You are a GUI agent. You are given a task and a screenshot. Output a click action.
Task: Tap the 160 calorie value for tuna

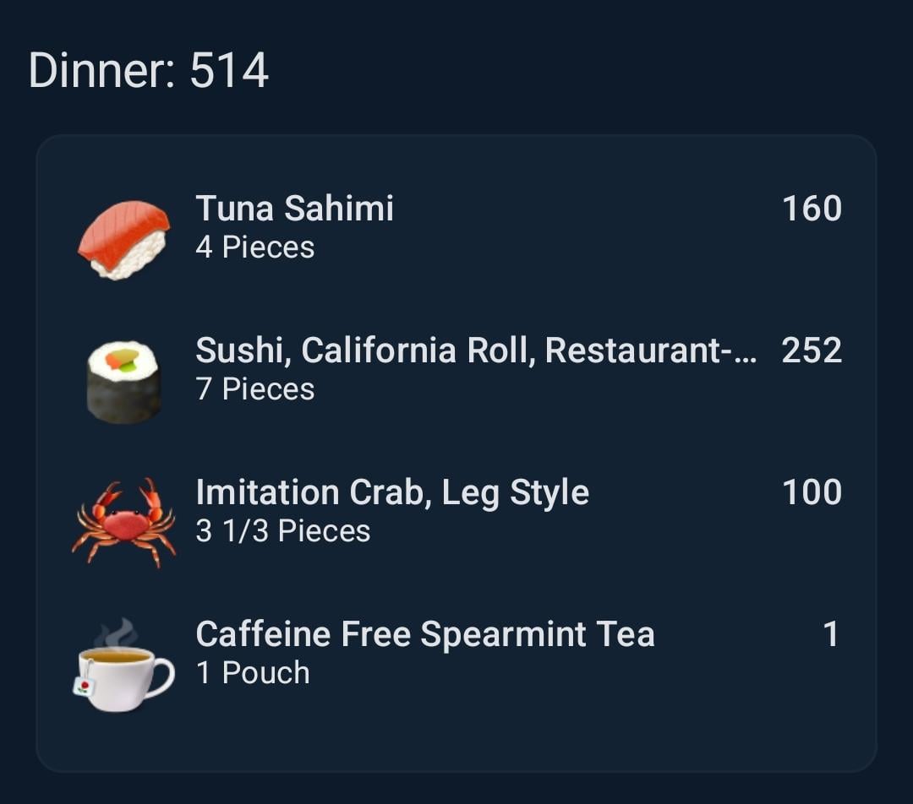[812, 209]
